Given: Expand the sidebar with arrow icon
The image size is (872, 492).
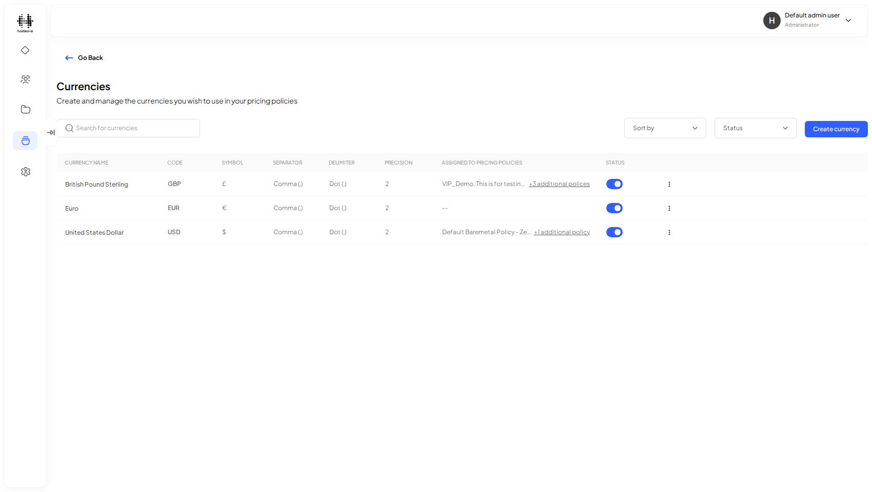Looking at the screenshot, I should 51,132.
